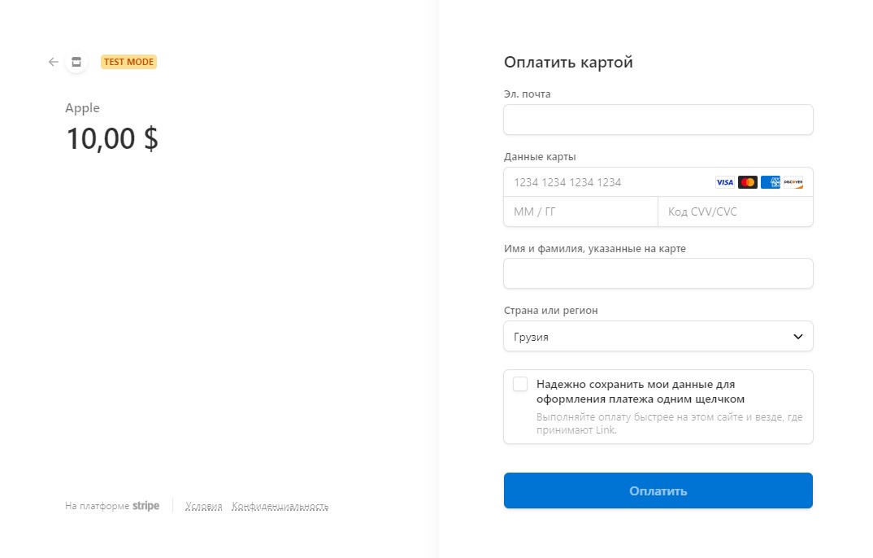Click the TEST MODE badge
873x558 pixels.
pos(128,61)
